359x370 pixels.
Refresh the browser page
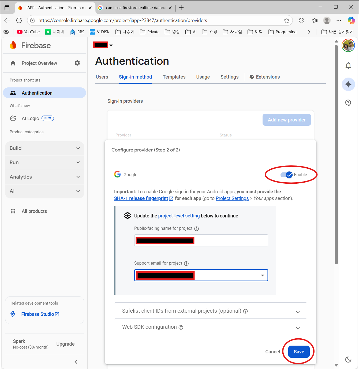pos(19,20)
